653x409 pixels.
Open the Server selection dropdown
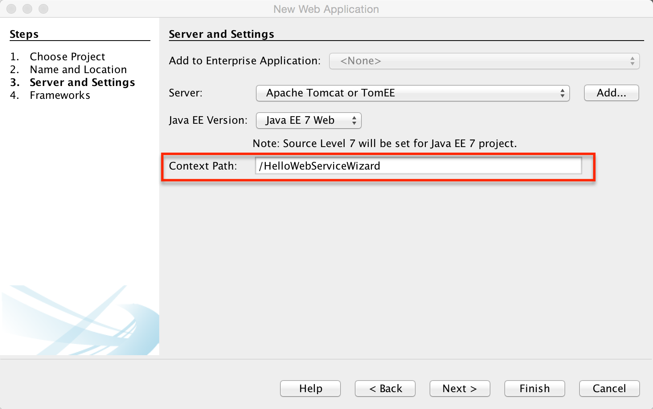click(x=412, y=93)
